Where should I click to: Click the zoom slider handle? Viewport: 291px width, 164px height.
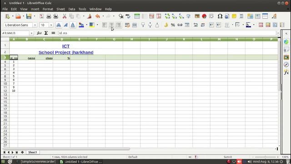pos(266,157)
